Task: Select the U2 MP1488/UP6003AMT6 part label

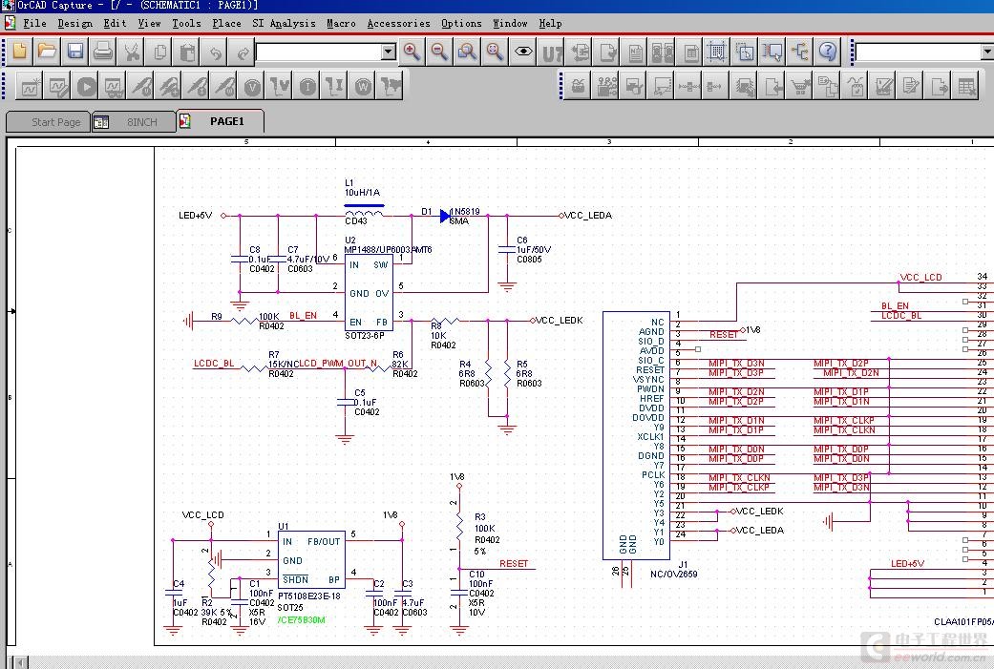Action: [x=388, y=250]
